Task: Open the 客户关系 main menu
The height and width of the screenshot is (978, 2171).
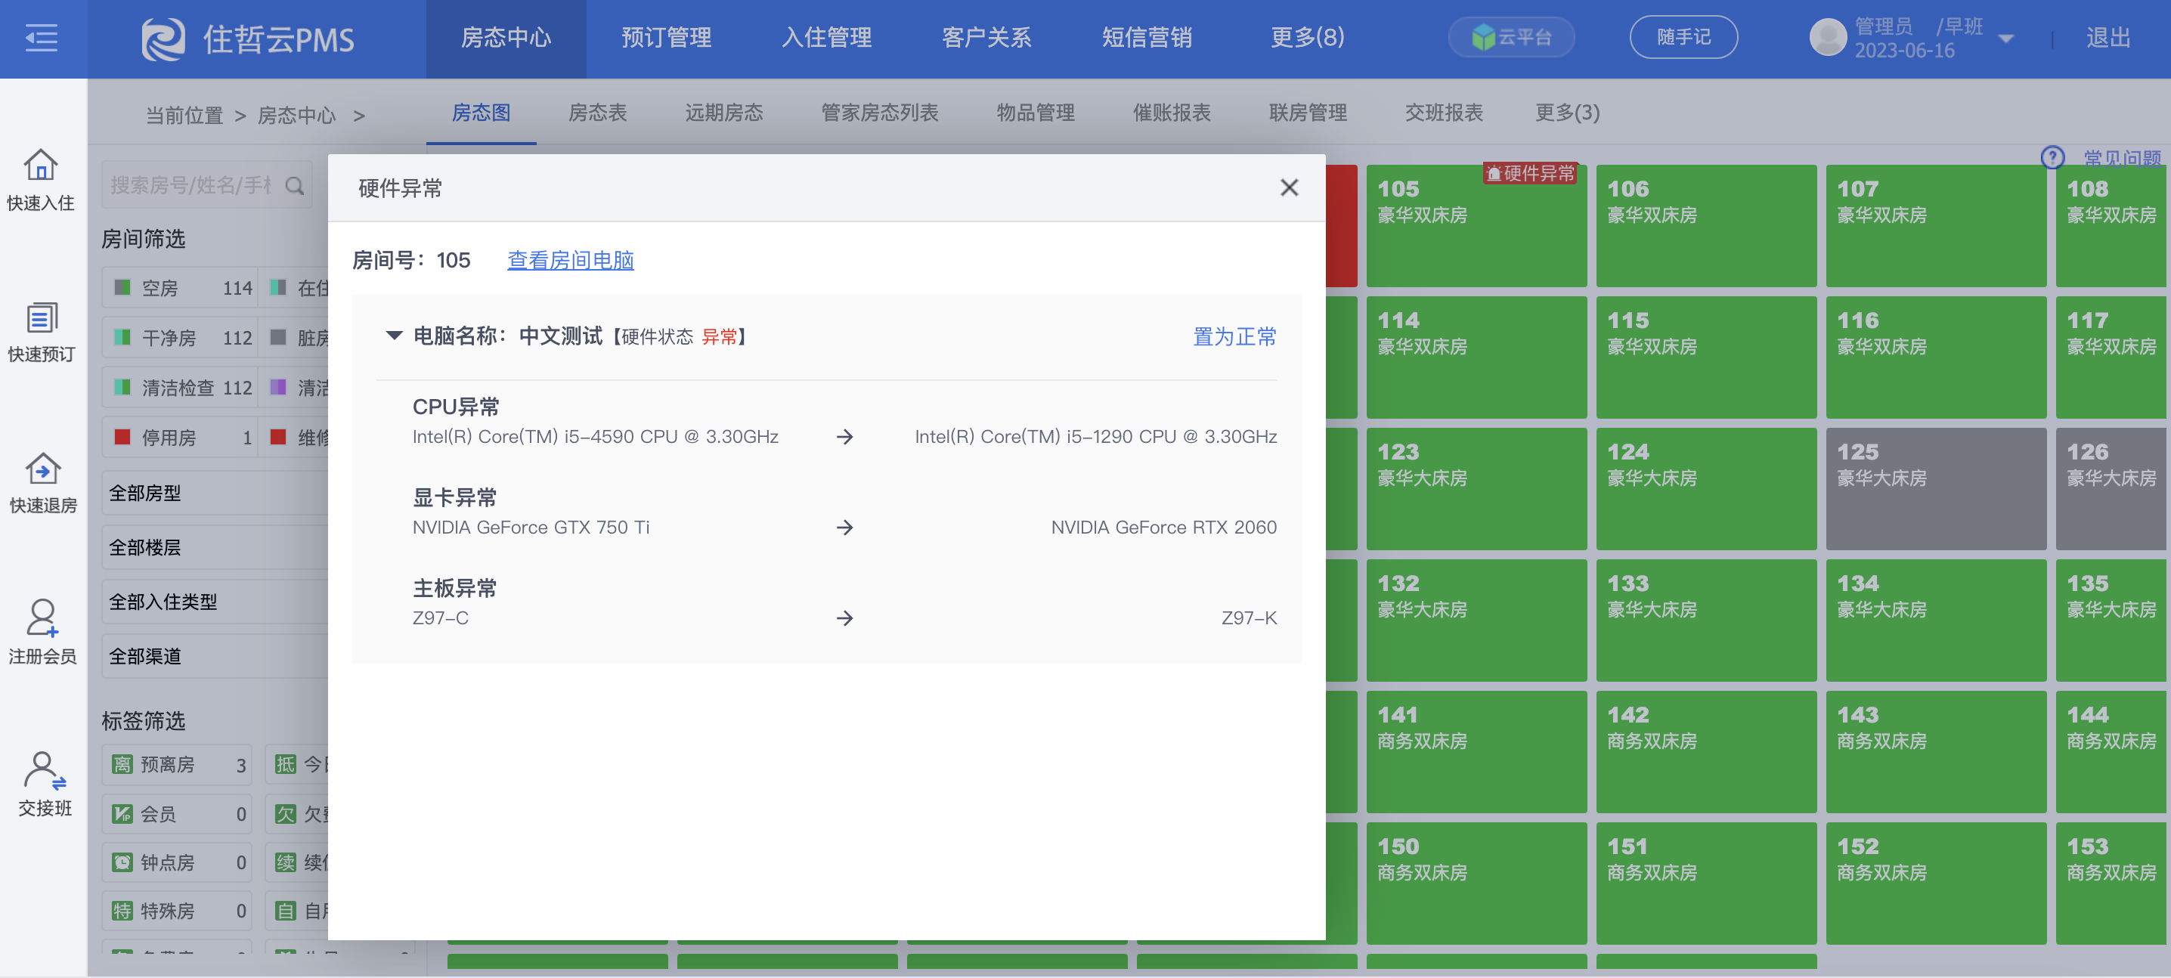Action: pos(986,37)
